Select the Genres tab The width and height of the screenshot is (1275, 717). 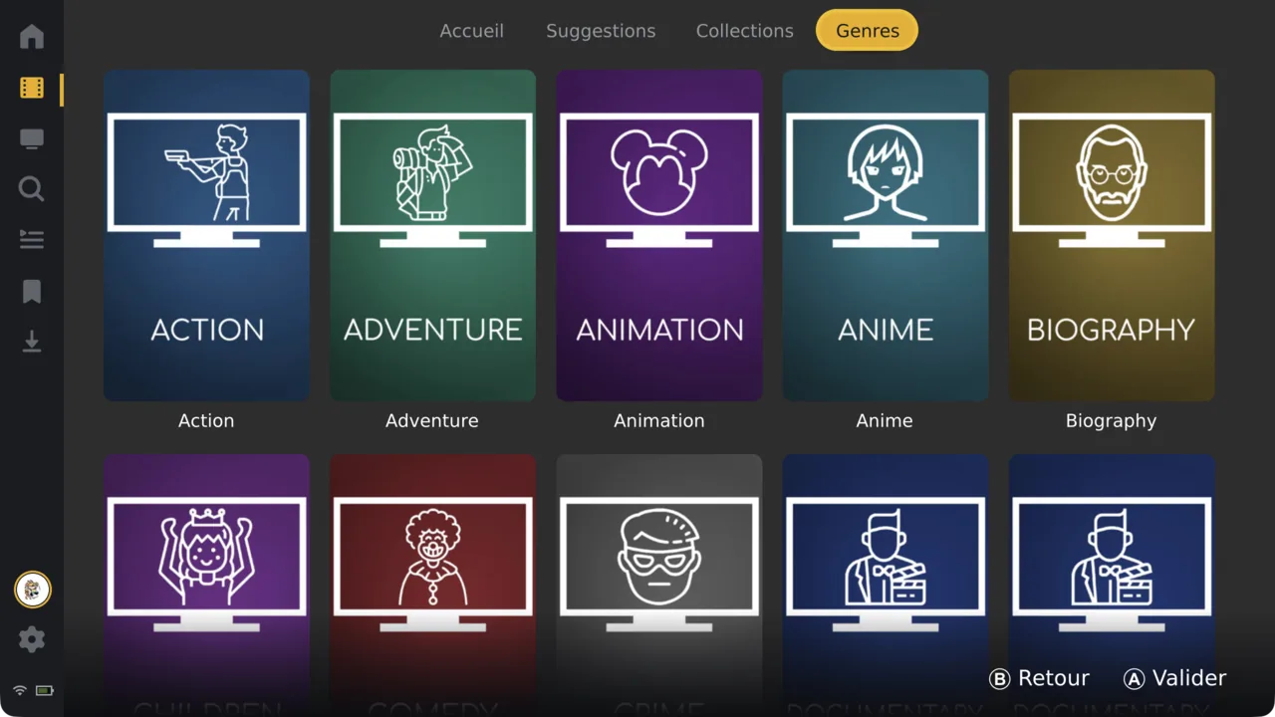[x=867, y=31]
